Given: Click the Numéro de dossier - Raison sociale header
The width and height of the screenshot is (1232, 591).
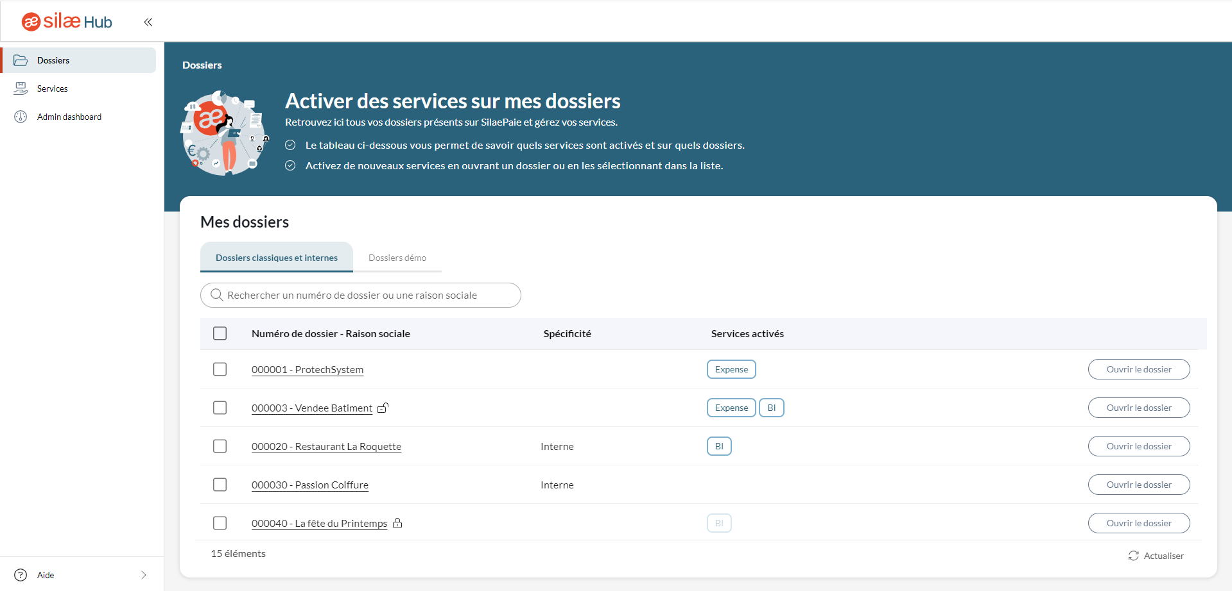Looking at the screenshot, I should pyautogui.click(x=331, y=333).
